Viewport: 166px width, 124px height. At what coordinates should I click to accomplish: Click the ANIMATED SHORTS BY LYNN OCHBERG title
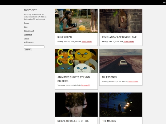(74, 79)
